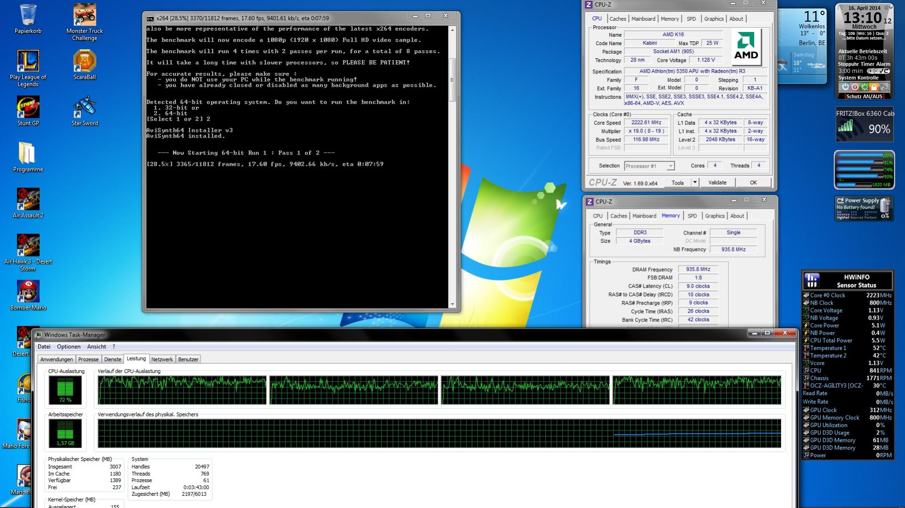The width and height of the screenshot is (905, 508).
Task: Open the Datei menu in Task-Manager
Action: click(x=44, y=347)
